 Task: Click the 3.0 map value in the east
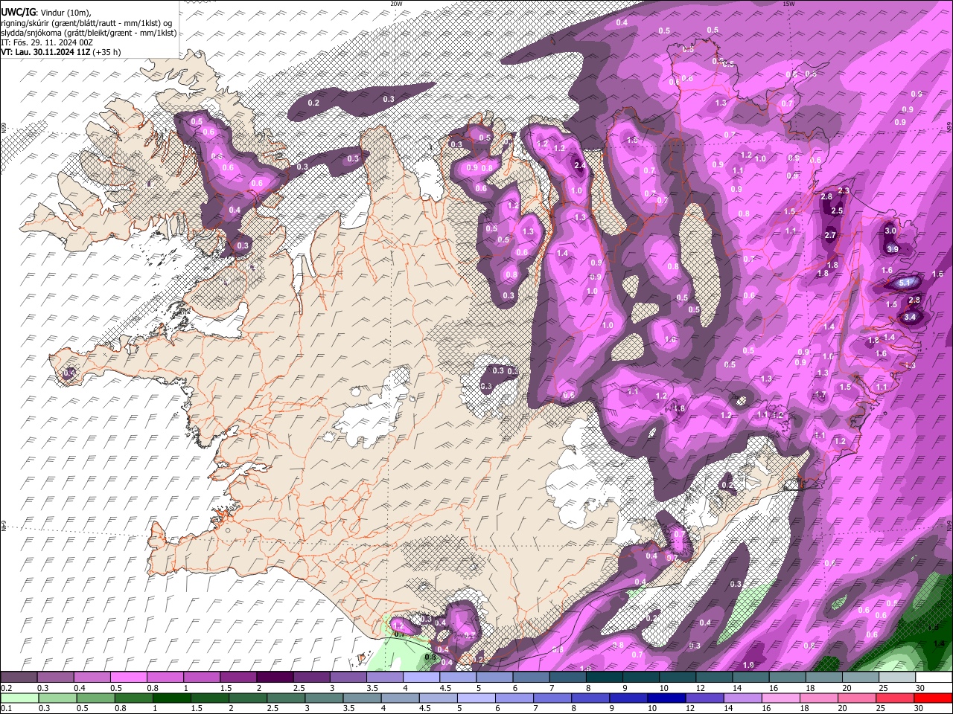pos(890,231)
